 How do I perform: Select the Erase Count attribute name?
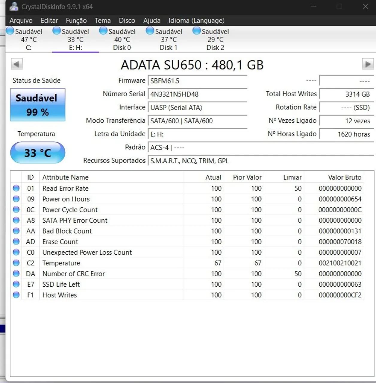tap(60, 241)
